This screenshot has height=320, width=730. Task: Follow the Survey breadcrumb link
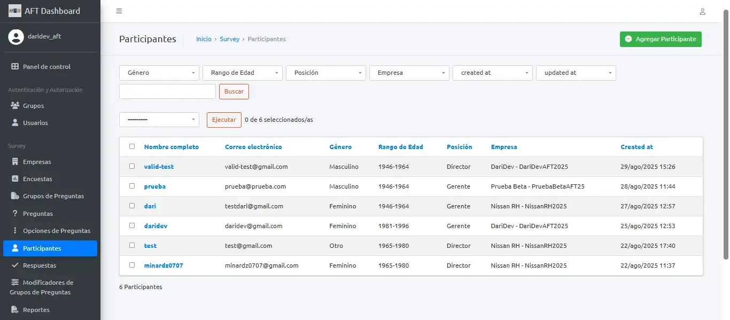pos(229,38)
